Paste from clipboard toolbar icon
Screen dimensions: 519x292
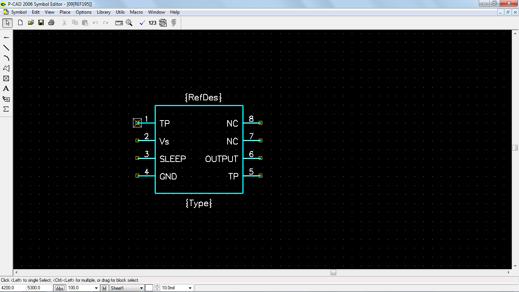click(85, 23)
